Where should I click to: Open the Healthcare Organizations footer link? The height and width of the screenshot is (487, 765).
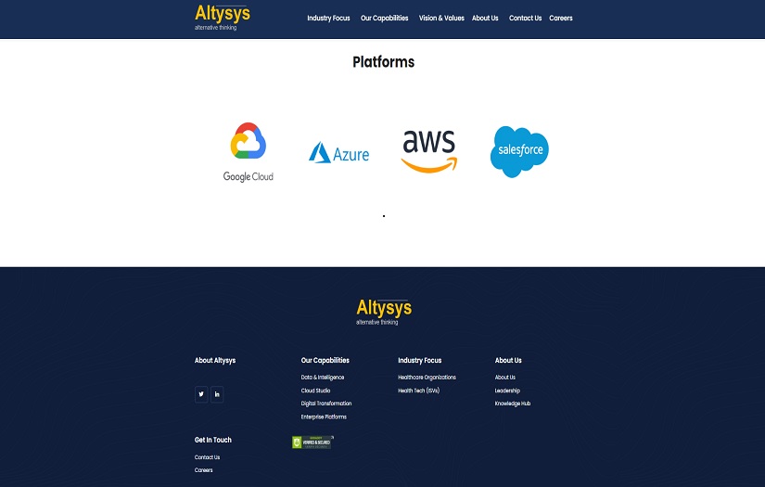coord(427,378)
